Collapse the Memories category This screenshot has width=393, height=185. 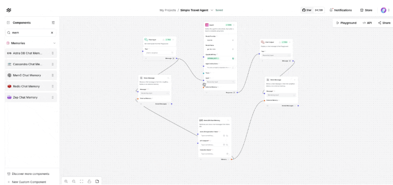click(x=54, y=43)
